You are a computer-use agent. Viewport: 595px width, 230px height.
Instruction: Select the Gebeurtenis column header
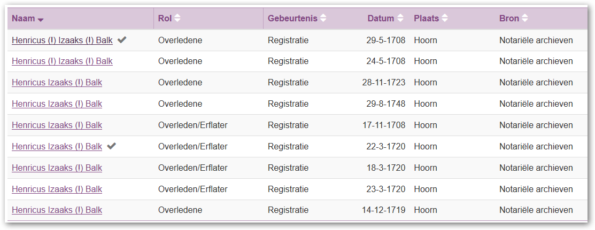coord(292,18)
